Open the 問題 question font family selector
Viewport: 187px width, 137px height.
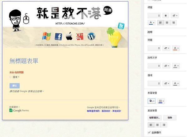coord(154,48)
